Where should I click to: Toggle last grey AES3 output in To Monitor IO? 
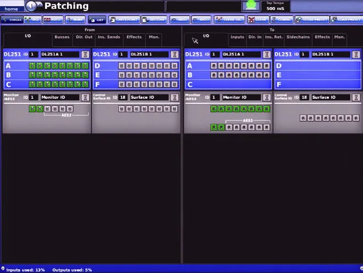pyautogui.click(x=267, y=127)
